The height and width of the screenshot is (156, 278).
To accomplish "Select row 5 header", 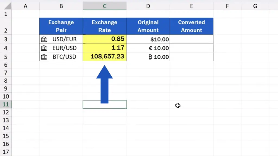I will coord(6,57).
